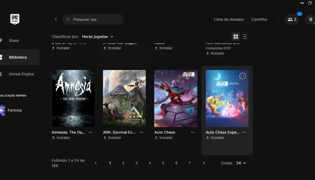The height and width of the screenshot is (180, 315).
Task: Open the Biblioteca section
Action: tap(18, 57)
